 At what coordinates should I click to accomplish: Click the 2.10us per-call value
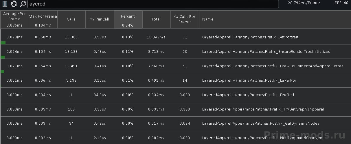click(100, 138)
